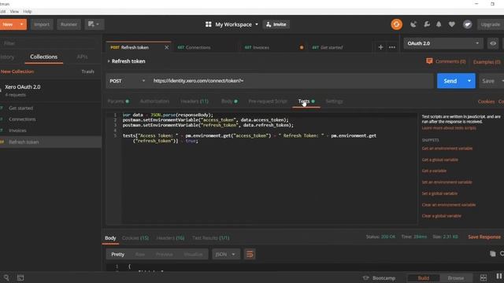Switch to the APIs sidebar tab

point(82,57)
